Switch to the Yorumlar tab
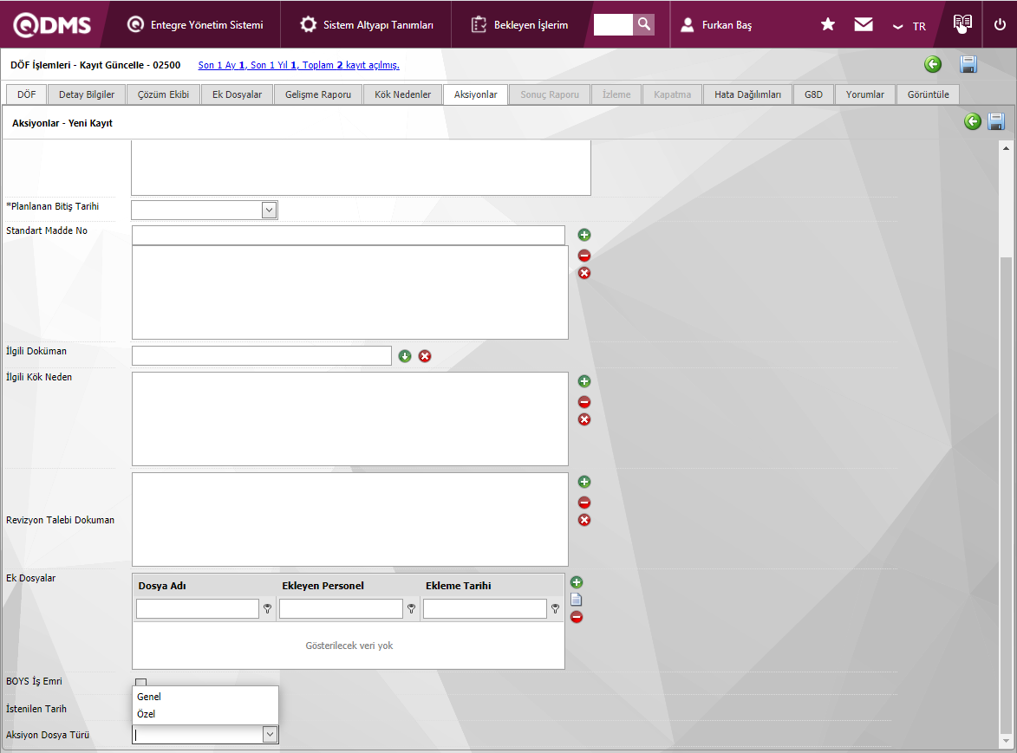Screen dimensions: 1017x753 [x=865, y=94]
